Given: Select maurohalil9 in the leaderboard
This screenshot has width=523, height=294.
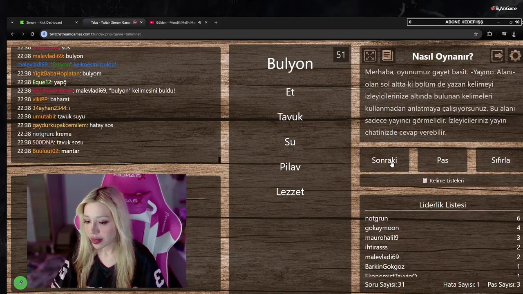Looking at the screenshot, I should 382,238.
